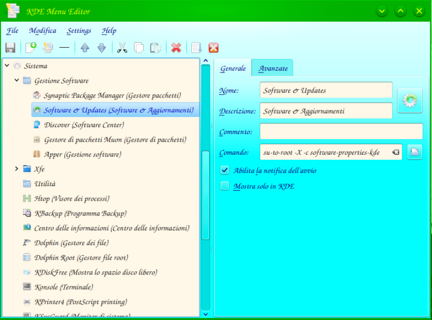Select Synaptic Package Manager text row
432x320 pixels.
pyautogui.click(x=112, y=95)
